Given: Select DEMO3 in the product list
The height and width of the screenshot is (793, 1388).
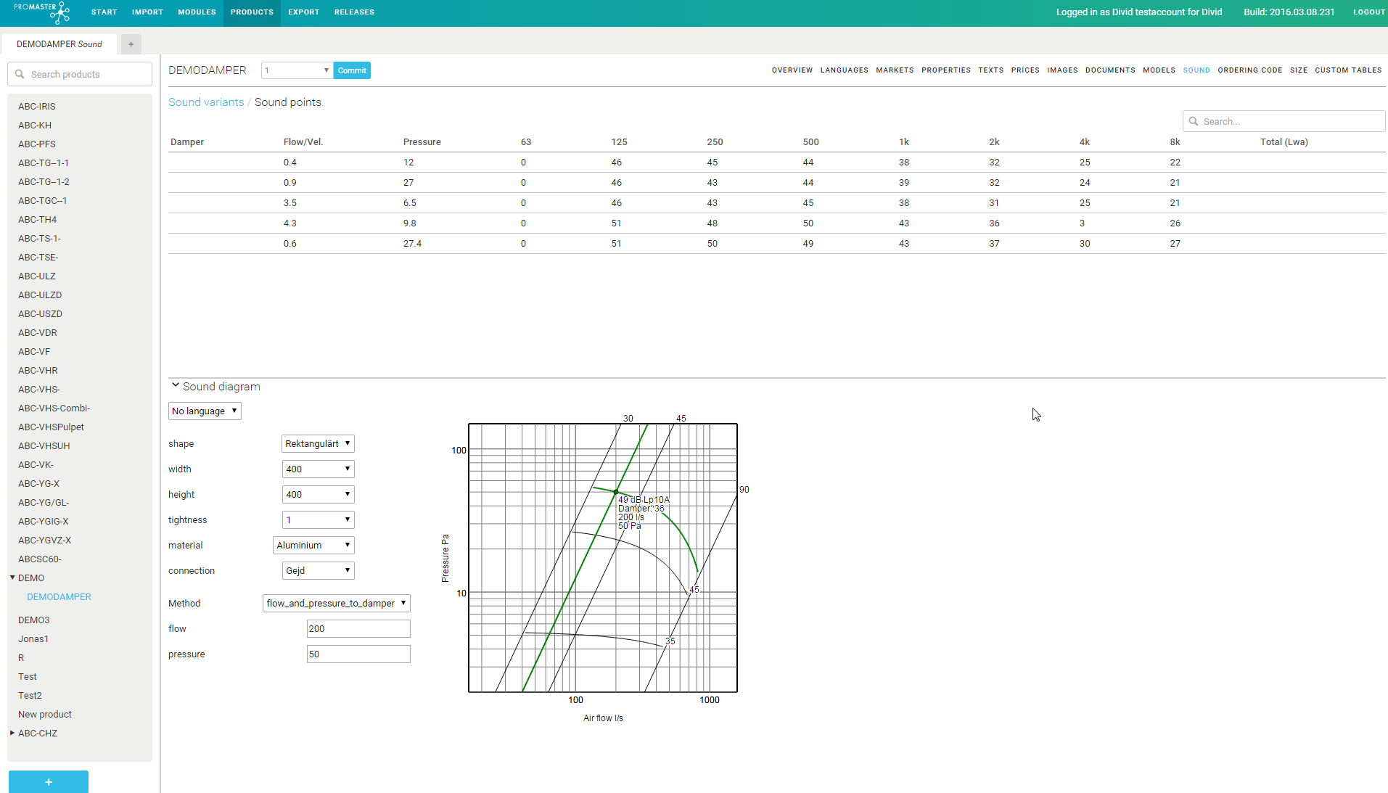Looking at the screenshot, I should 34,620.
